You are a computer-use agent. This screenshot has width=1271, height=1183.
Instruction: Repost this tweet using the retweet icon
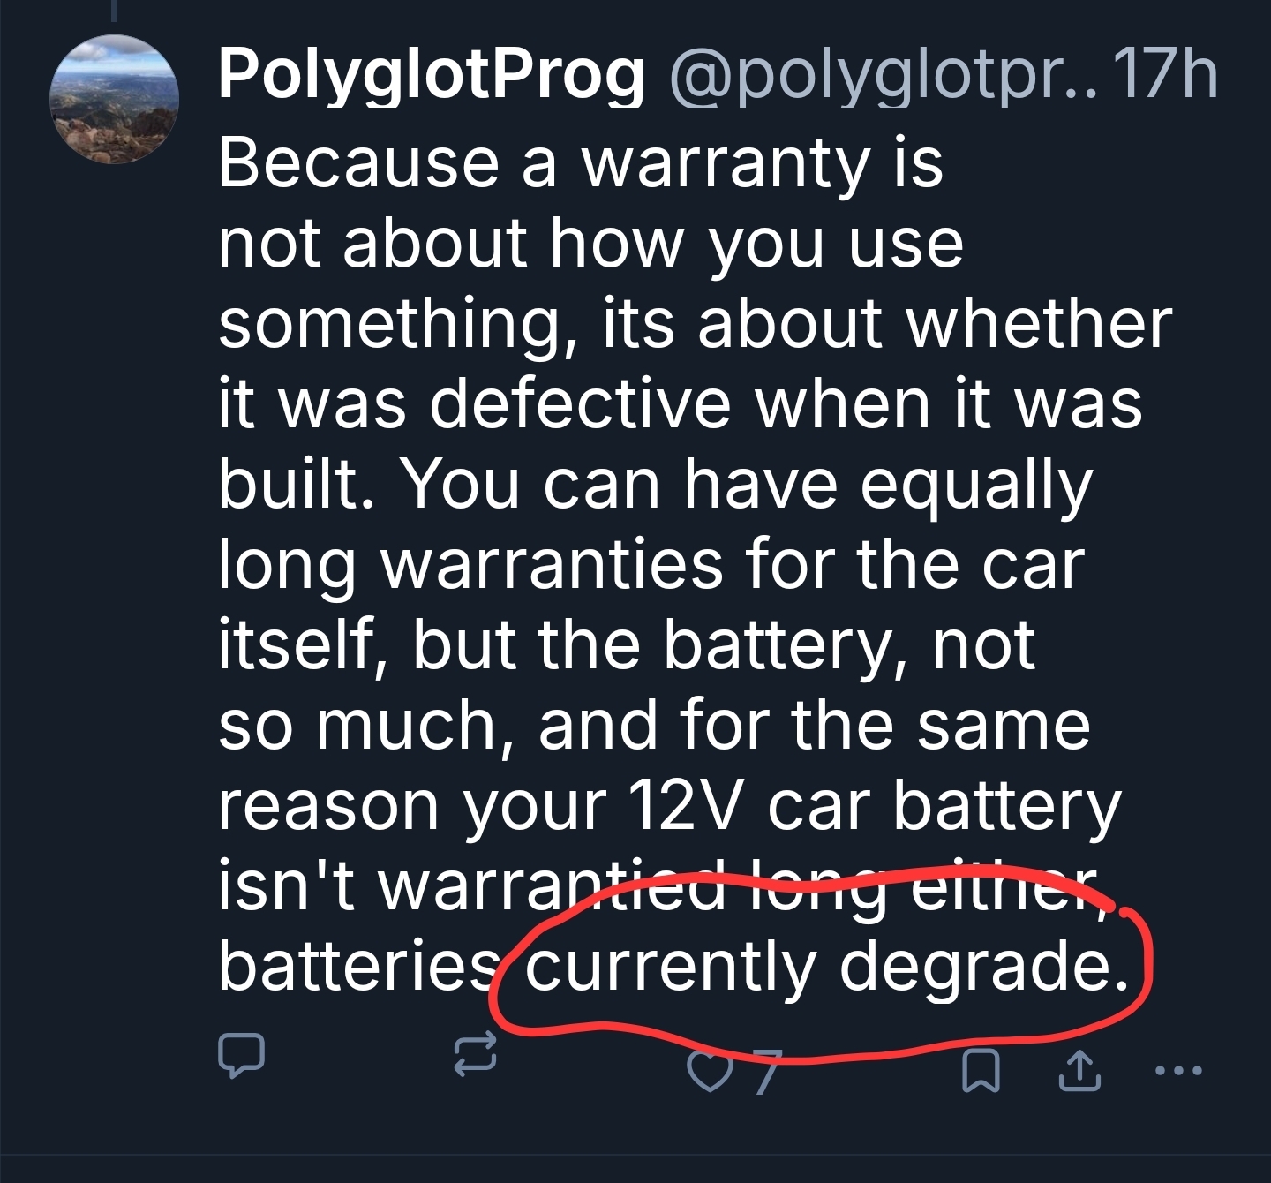coord(475,1055)
